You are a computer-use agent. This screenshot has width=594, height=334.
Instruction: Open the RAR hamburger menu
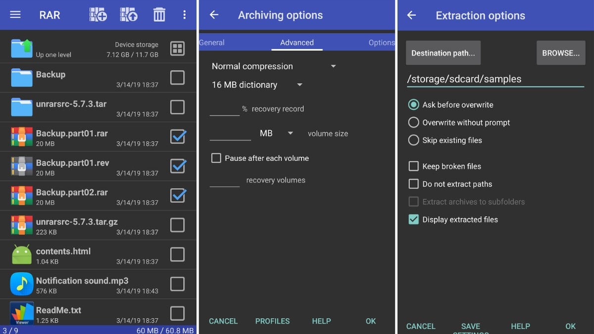coord(15,15)
